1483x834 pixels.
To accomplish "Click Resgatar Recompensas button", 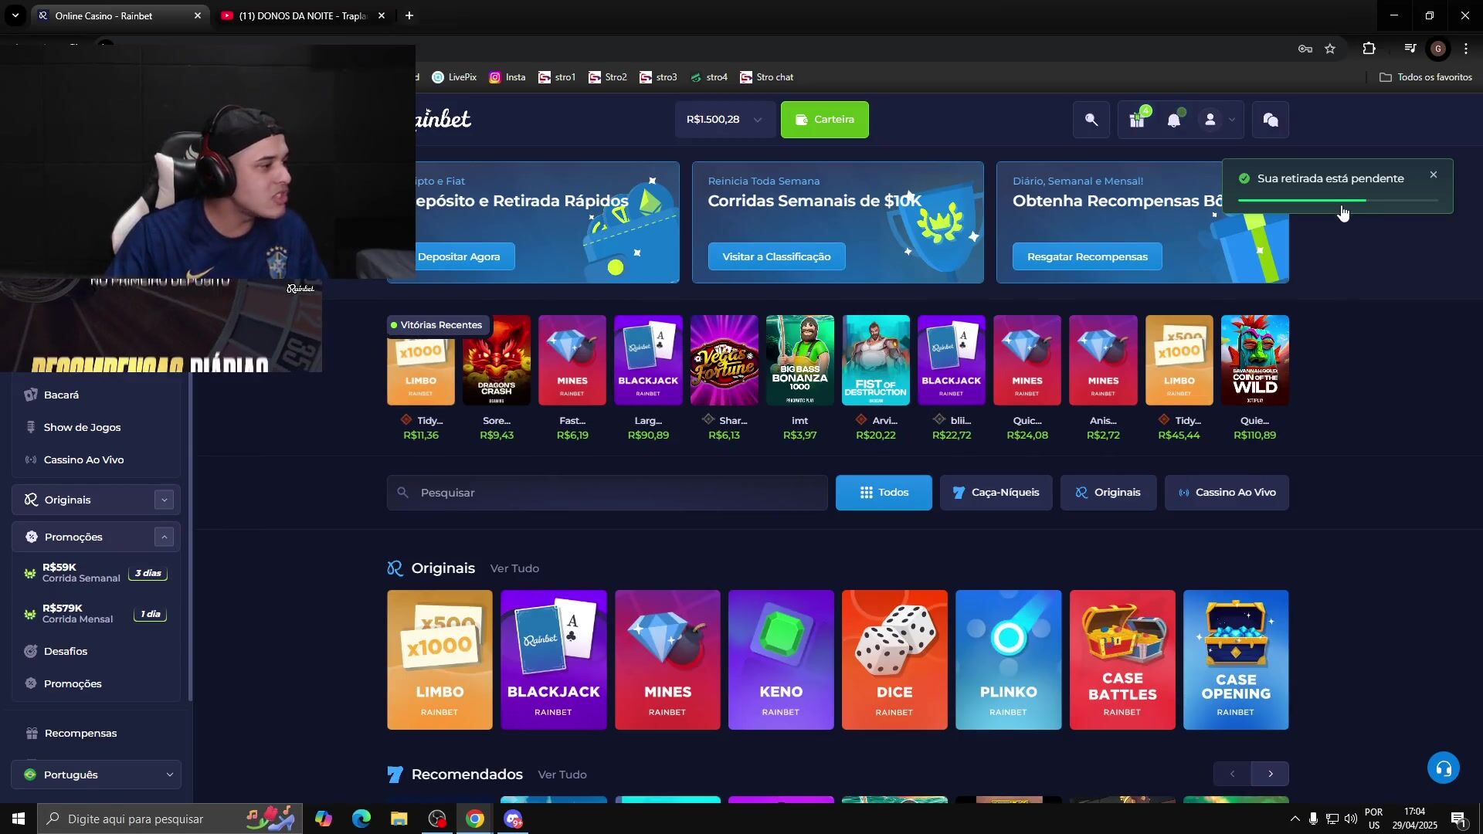I will pyautogui.click(x=1087, y=256).
